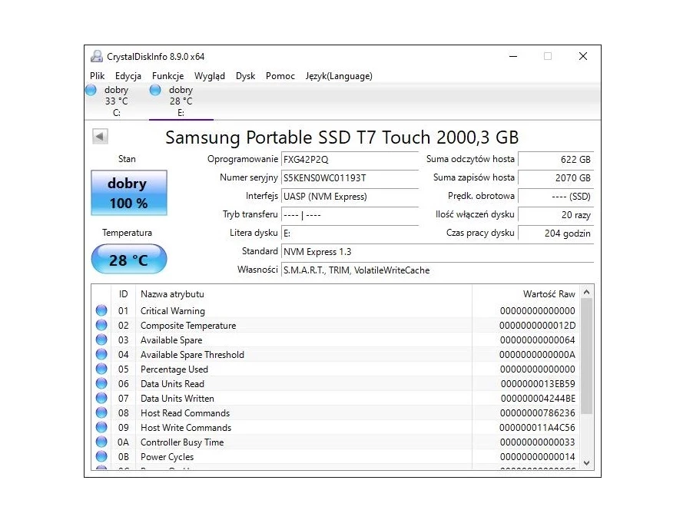Click the CrystalDiskInfo app icon in title bar
The width and height of the screenshot is (693, 520).
tap(97, 56)
